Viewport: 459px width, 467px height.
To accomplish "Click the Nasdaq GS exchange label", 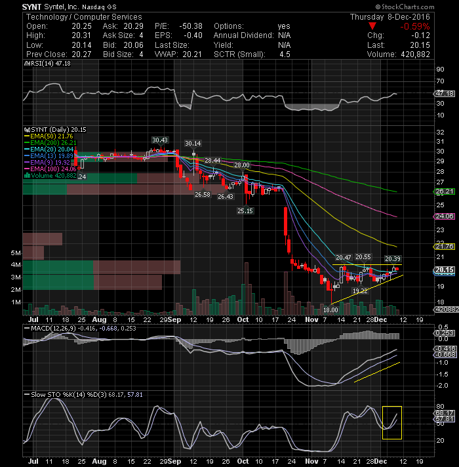I will (99, 7).
